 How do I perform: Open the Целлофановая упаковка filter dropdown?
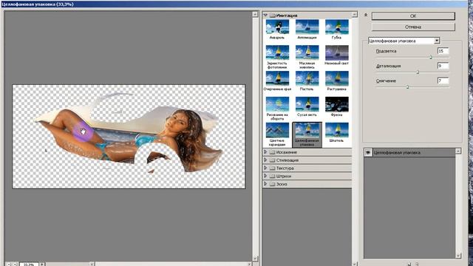(x=437, y=41)
